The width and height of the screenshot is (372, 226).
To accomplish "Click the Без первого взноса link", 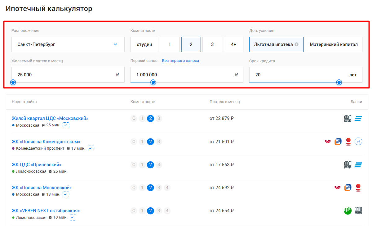I will coord(180,61).
